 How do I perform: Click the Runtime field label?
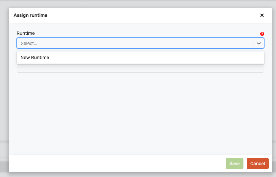pos(26,33)
